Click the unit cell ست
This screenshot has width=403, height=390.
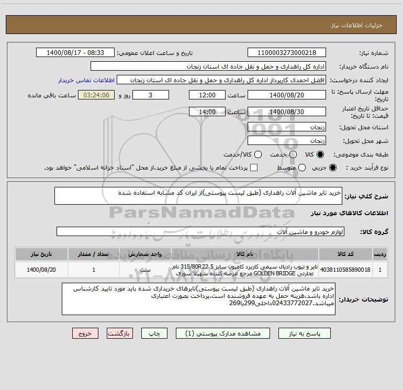click(145, 270)
